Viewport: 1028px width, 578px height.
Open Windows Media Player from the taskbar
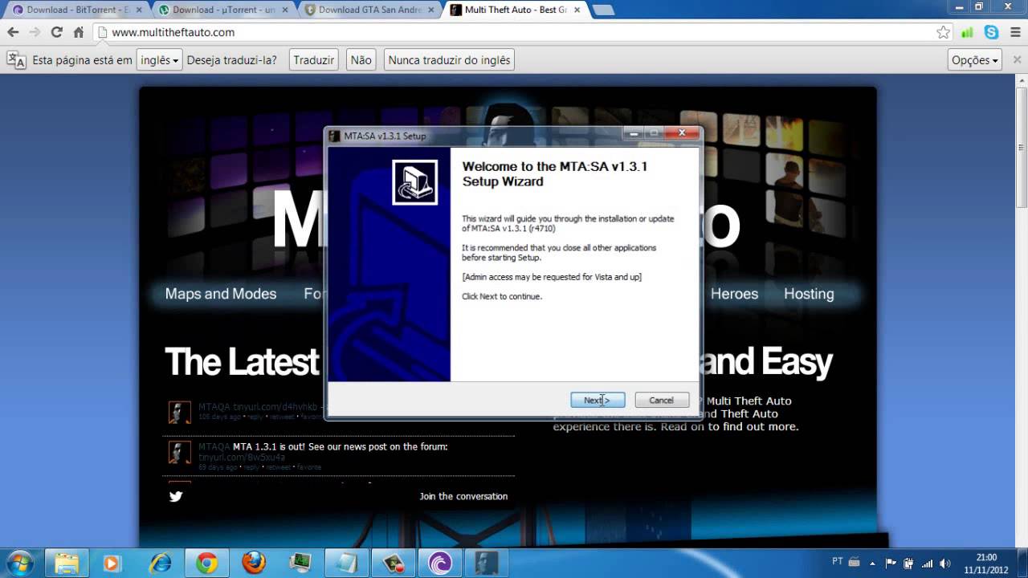112,563
